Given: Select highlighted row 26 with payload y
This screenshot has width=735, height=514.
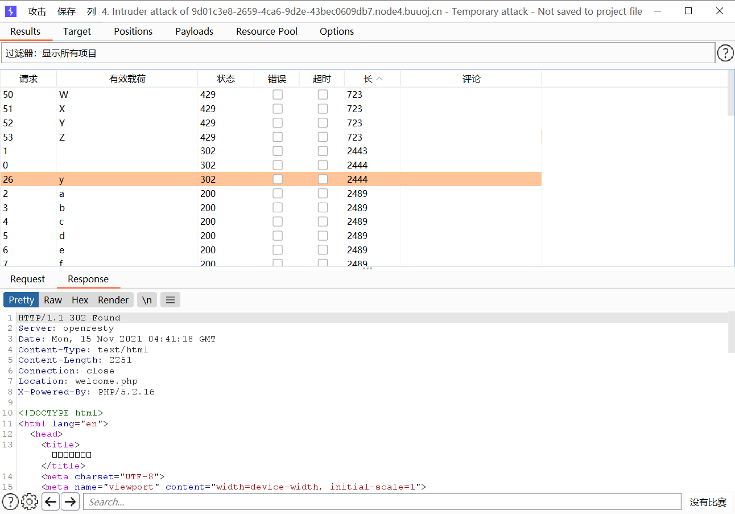Looking at the screenshot, I should click(x=271, y=179).
